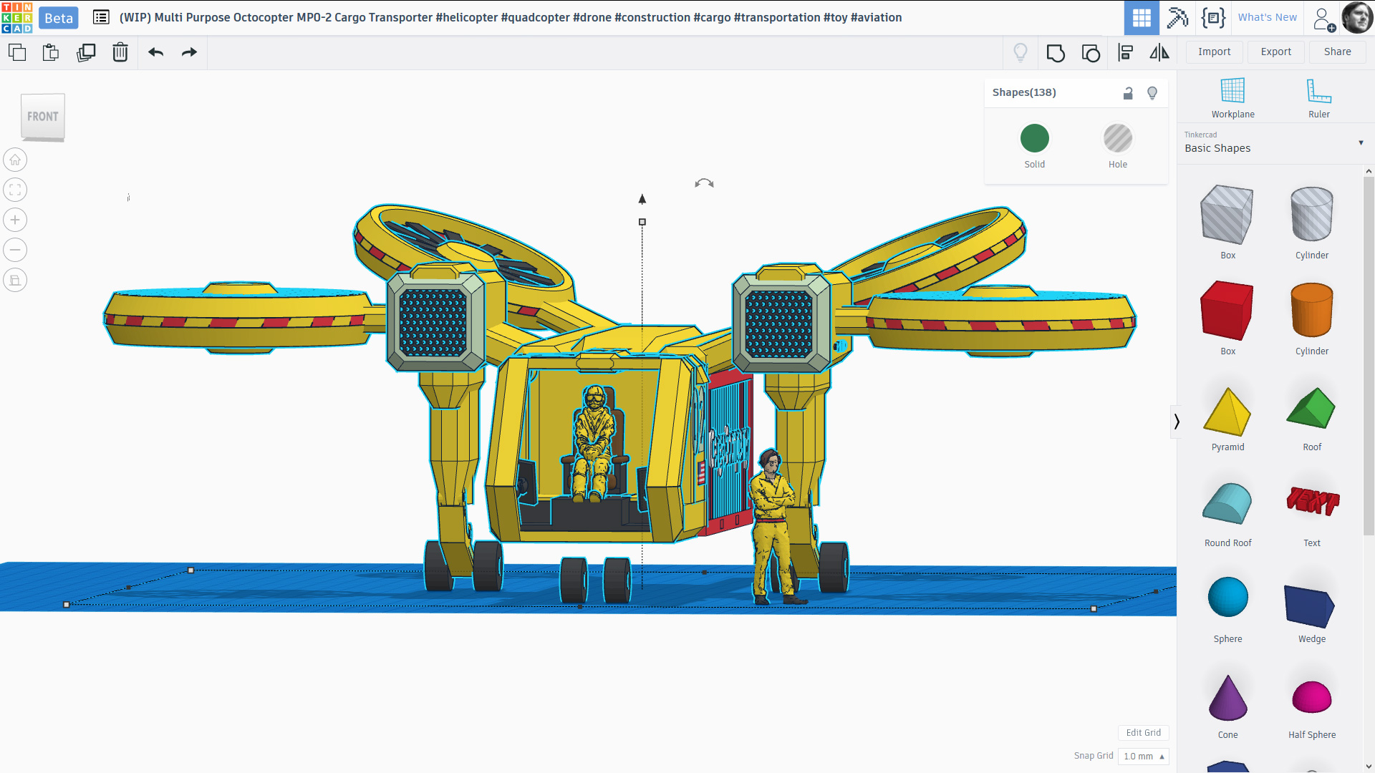This screenshot has height=773, width=1375.
Task: Click the Edit Grid button
Action: pyautogui.click(x=1143, y=732)
